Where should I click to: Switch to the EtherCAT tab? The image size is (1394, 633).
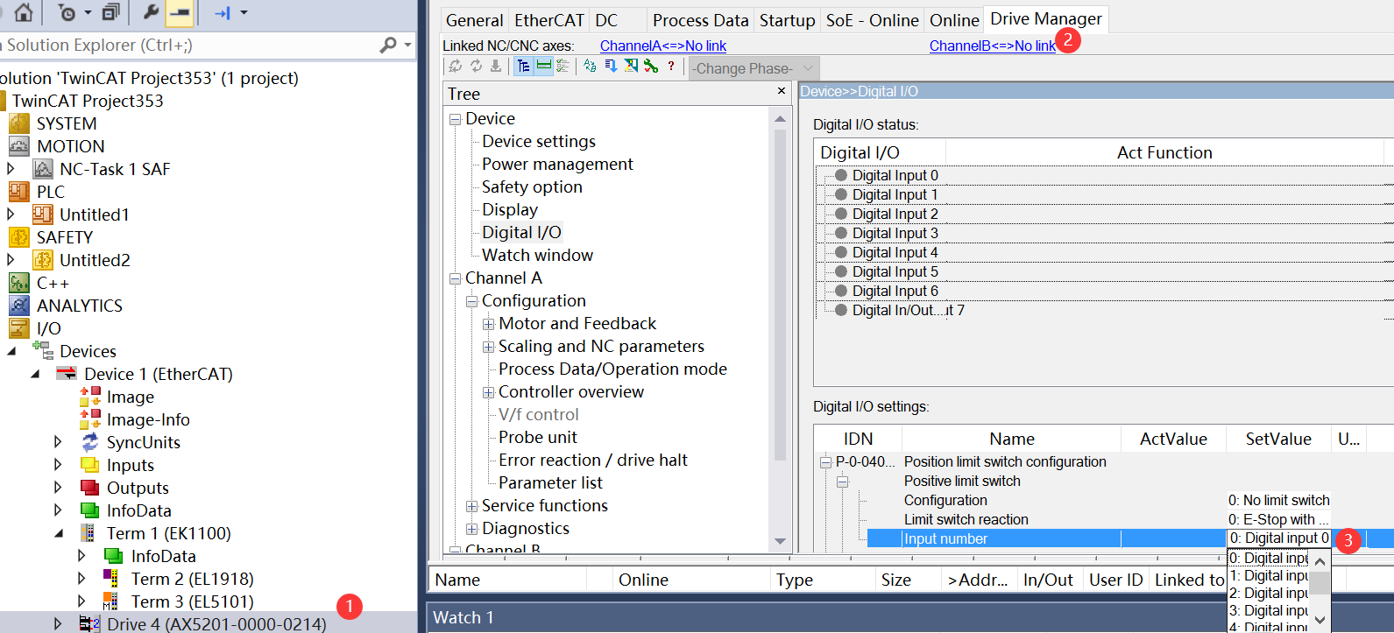click(x=548, y=20)
